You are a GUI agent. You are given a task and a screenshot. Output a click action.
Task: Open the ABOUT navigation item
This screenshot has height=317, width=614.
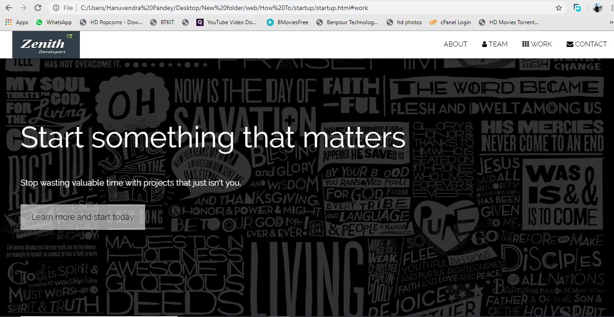click(455, 44)
